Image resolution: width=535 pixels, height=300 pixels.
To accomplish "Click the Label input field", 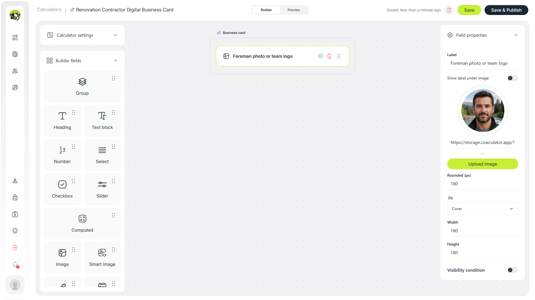I will 483,63.
